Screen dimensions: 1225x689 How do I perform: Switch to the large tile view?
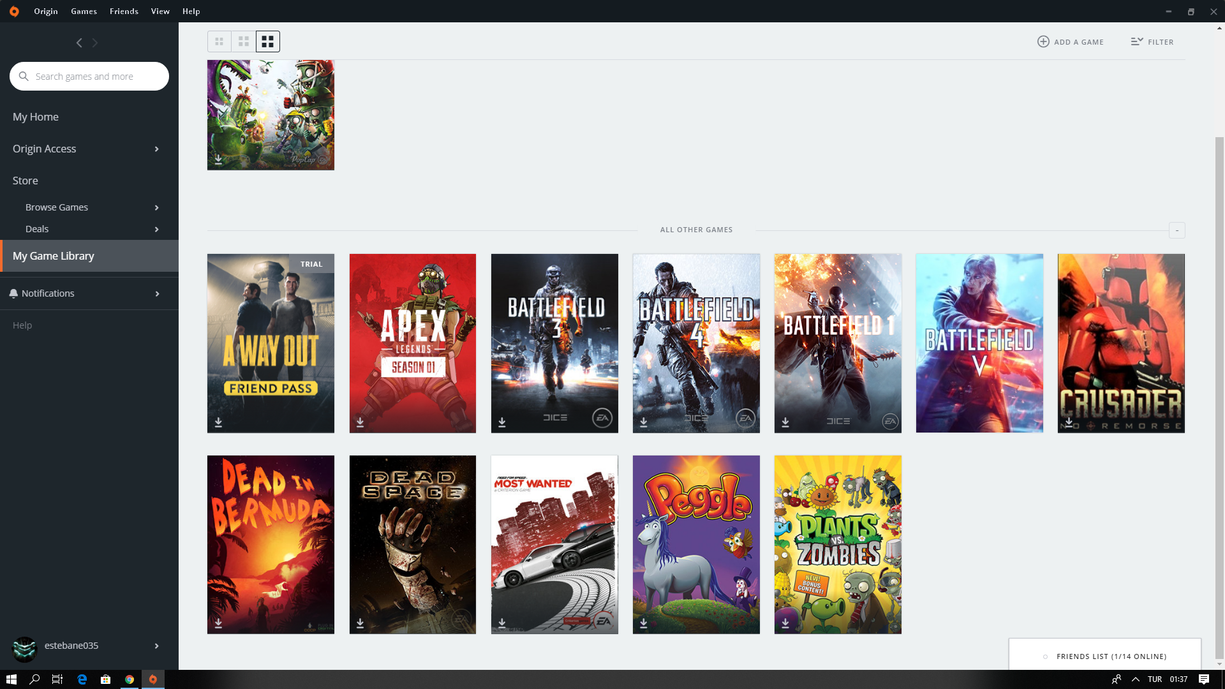pos(268,41)
